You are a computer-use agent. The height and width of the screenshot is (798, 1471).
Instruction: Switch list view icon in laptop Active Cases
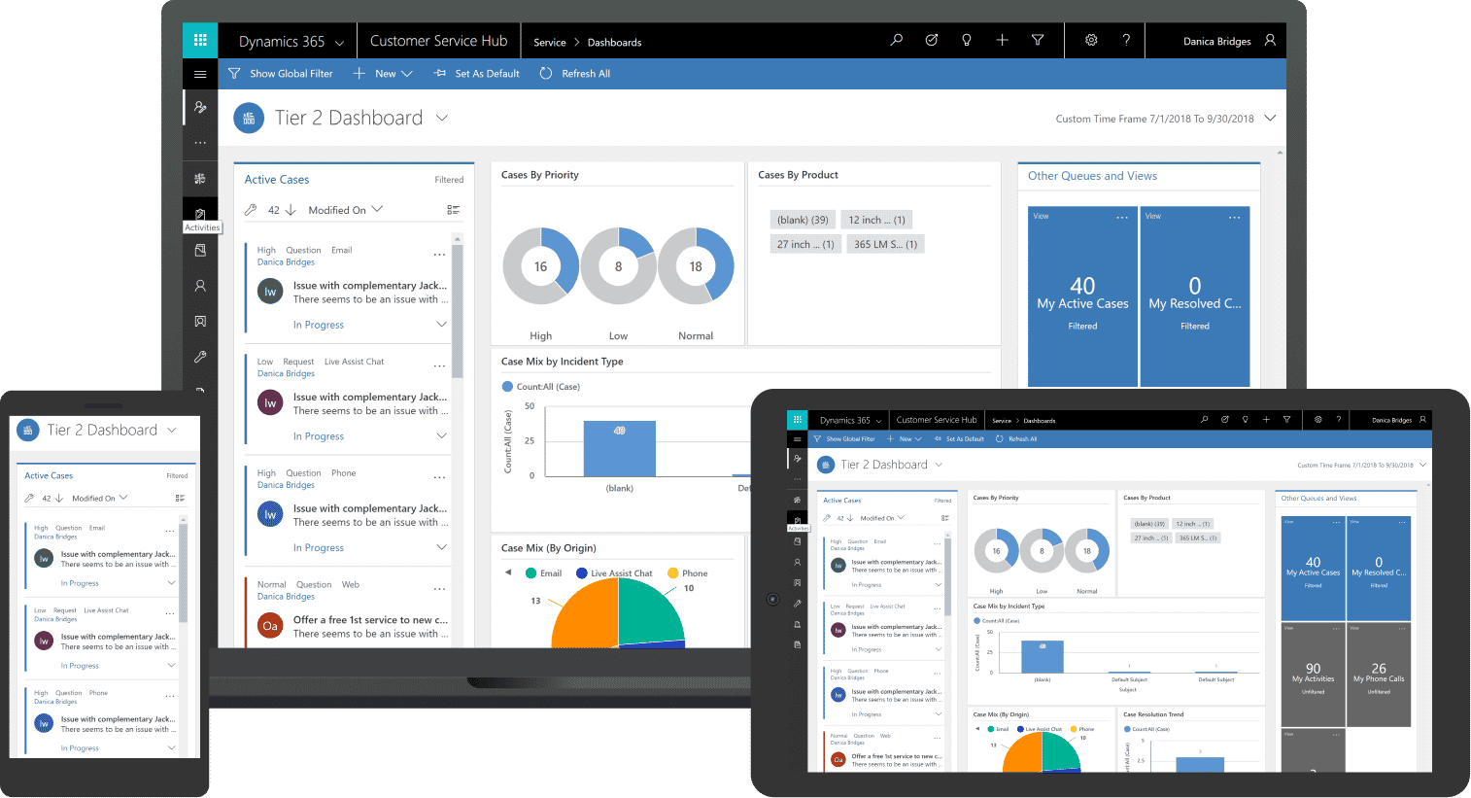pos(453,209)
